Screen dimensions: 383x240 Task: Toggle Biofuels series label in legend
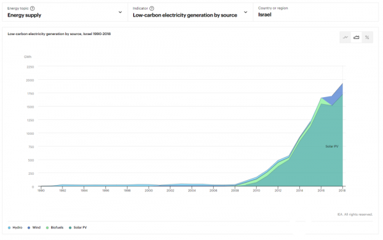click(x=57, y=227)
